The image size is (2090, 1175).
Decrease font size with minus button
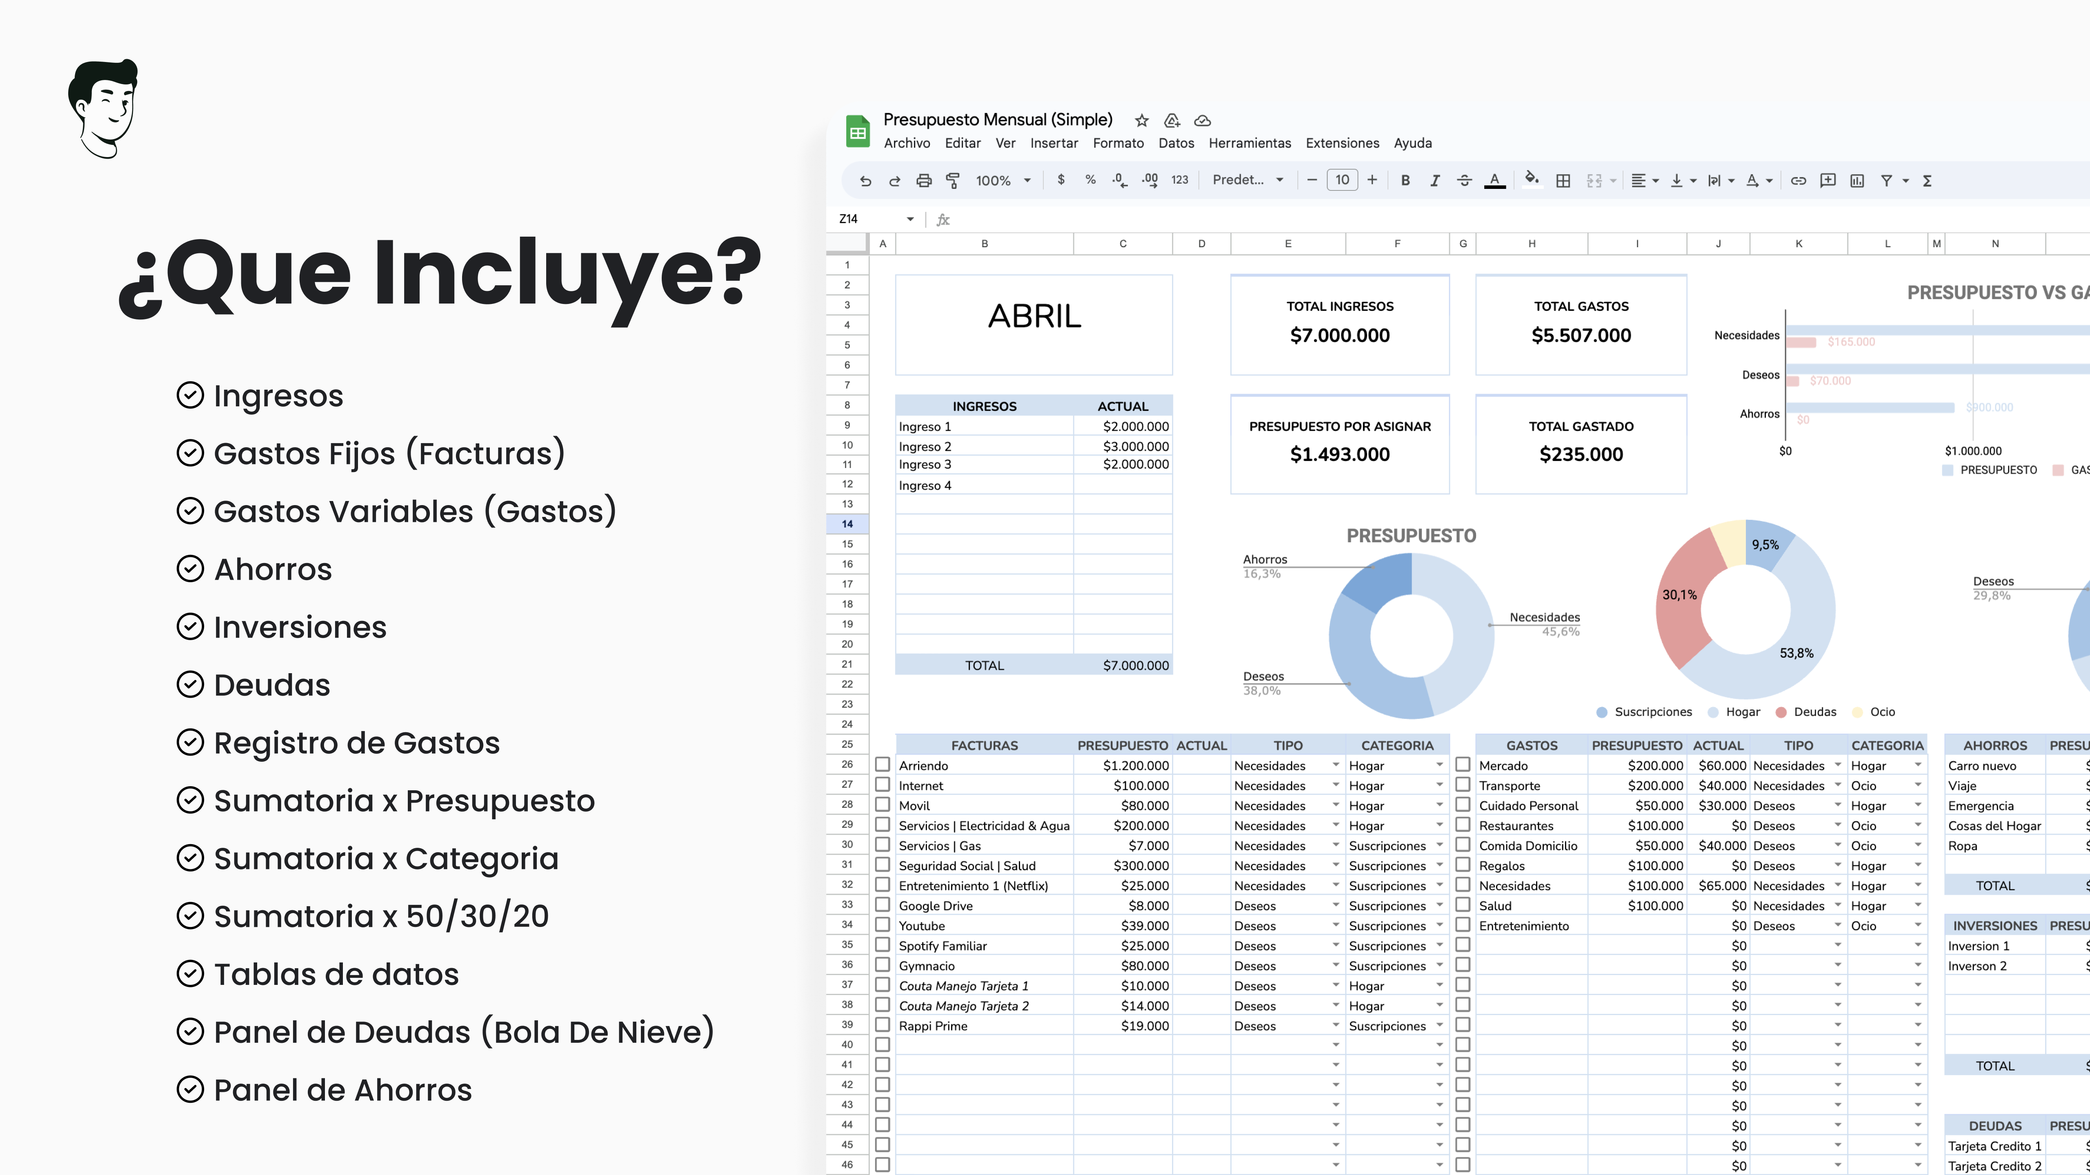1312,180
